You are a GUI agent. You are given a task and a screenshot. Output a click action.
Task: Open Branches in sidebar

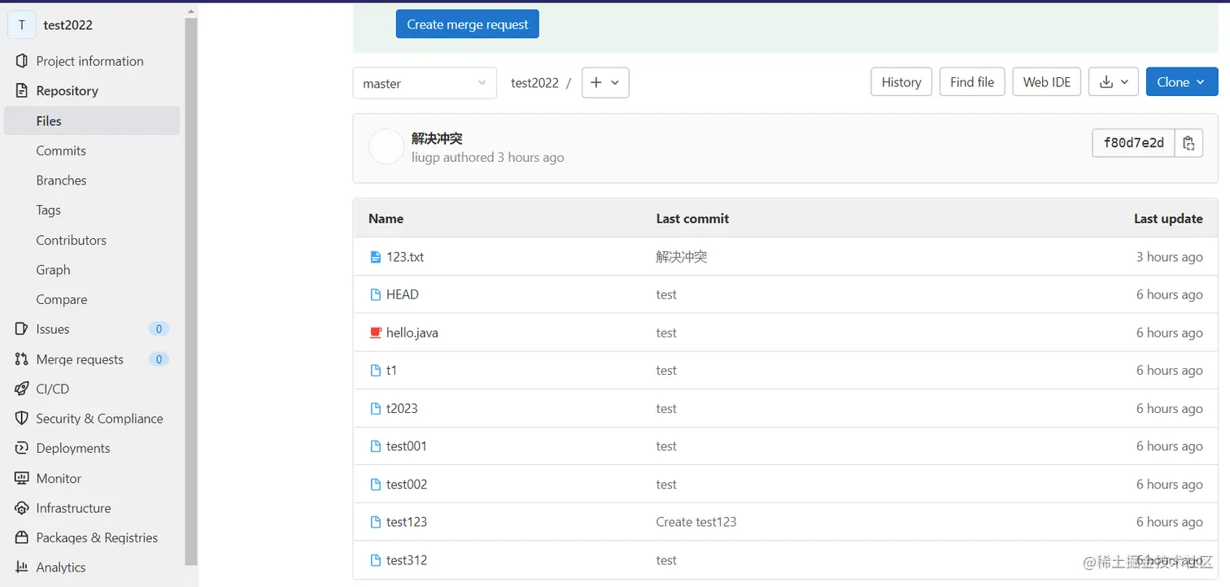click(61, 180)
